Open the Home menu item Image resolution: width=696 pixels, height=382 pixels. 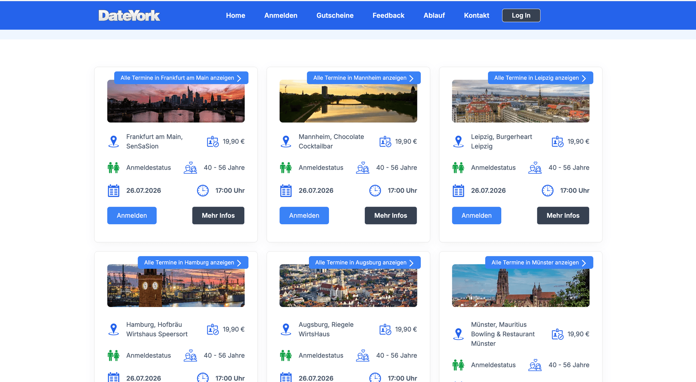[236, 16]
